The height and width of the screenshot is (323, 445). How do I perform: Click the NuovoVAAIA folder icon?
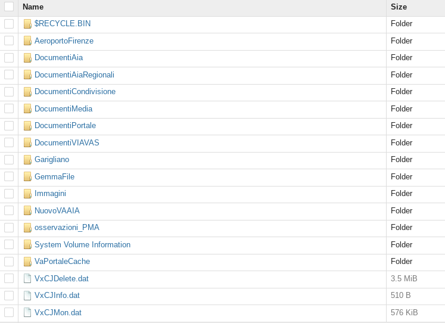click(27, 211)
